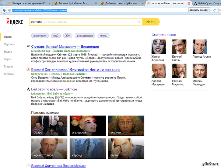Open 'Маркет' in the left sidebar
Image resolution: width=221 pixels, height=168 pixels.
click(8, 66)
